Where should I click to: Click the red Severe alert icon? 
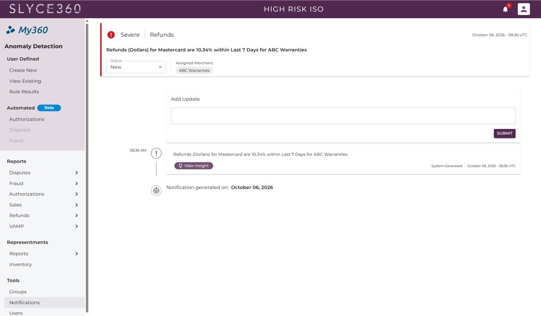(111, 35)
